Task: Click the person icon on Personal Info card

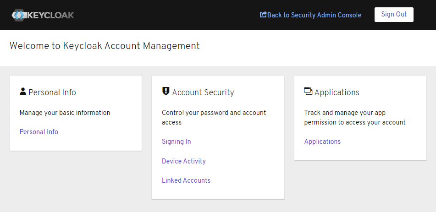Action: coord(23,92)
